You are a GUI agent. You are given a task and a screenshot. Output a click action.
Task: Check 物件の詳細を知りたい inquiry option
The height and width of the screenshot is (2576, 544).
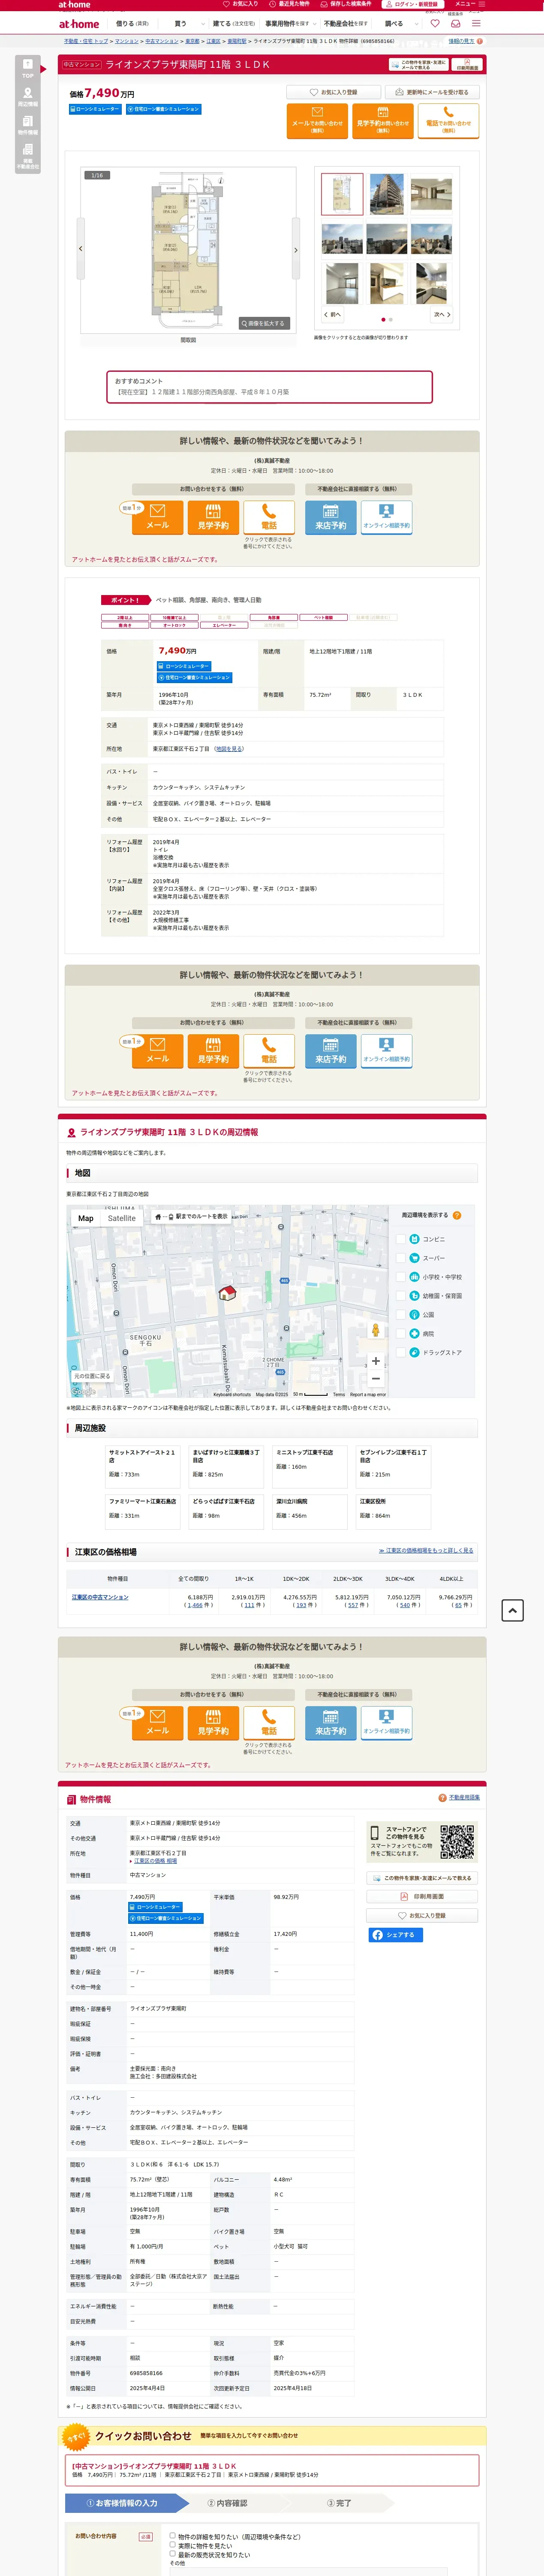(173, 2536)
